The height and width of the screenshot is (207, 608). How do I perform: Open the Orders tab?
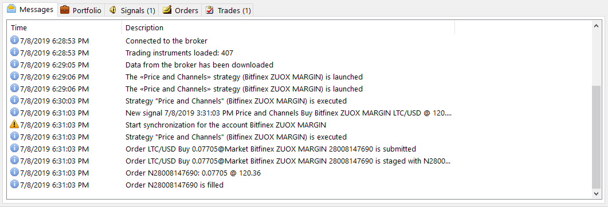click(x=181, y=10)
